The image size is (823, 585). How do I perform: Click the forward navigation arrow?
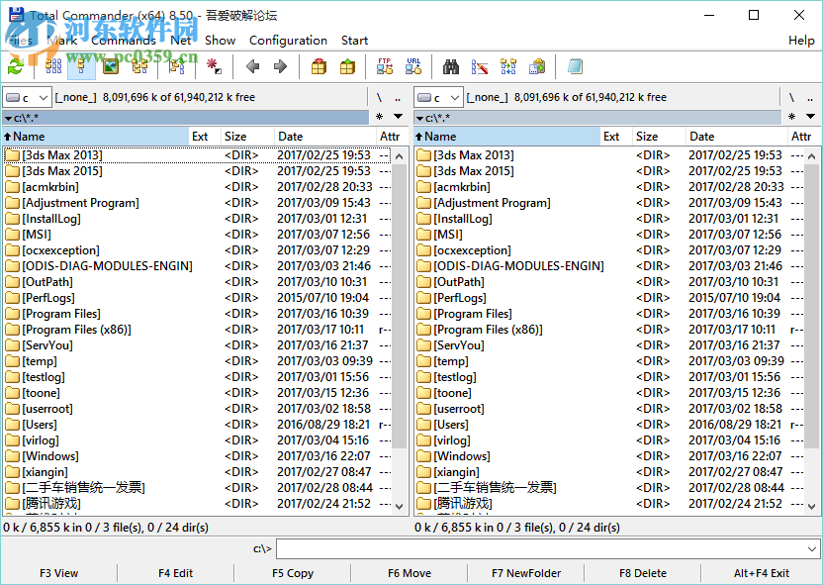point(280,66)
